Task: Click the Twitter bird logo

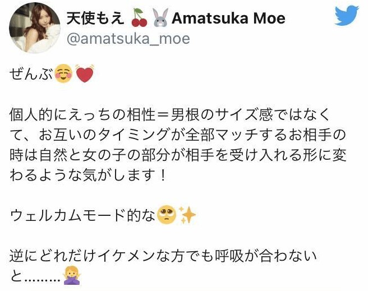Action: pyautogui.click(x=347, y=16)
